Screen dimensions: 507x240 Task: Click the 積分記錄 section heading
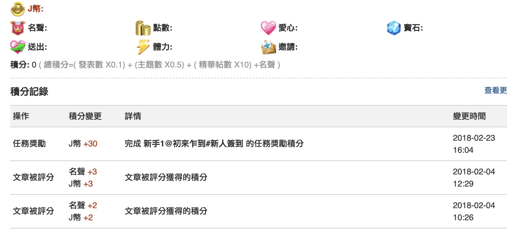click(x=29, y=92)
